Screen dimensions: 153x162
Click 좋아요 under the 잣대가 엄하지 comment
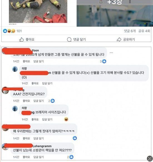click(26, 138)
